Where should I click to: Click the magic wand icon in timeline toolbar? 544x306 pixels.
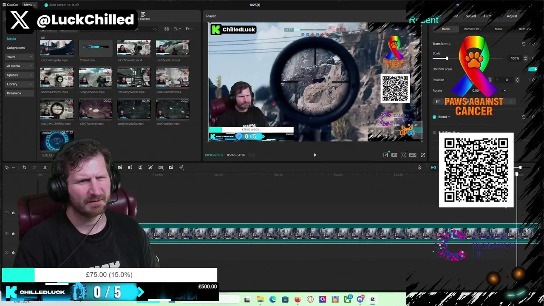click(150, 167)
